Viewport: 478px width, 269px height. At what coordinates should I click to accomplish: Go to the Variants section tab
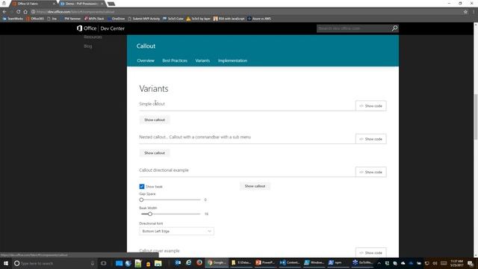tap(202, 61)
